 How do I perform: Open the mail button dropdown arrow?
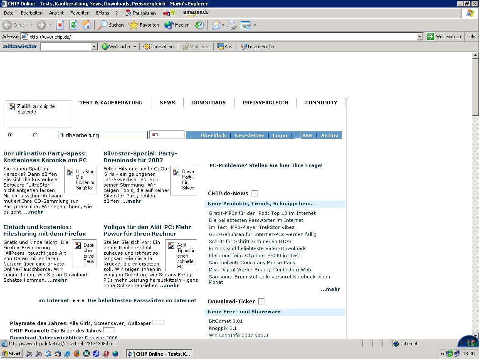click(223, 25)
